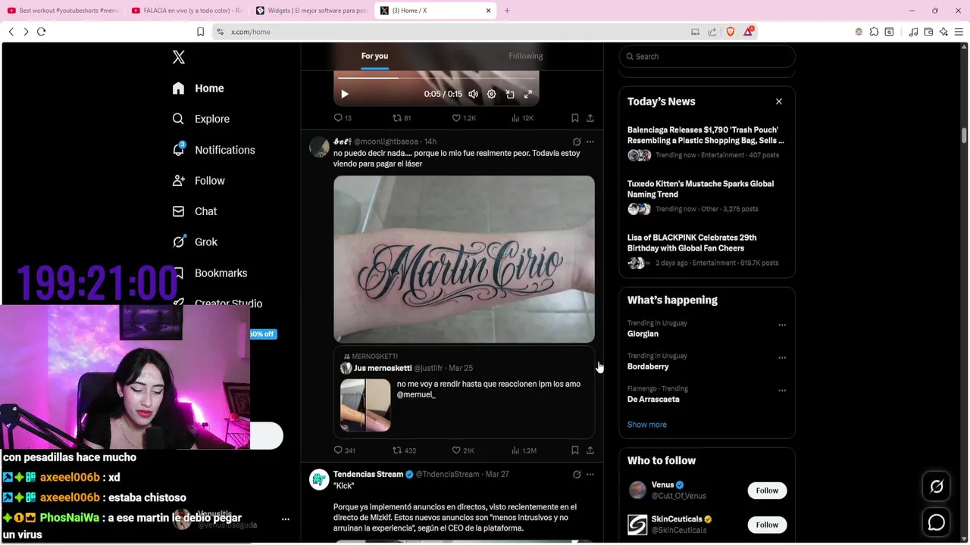
Task: Follow the Venus account
Action: 767,490
